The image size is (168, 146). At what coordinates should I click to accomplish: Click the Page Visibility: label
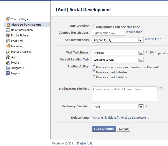(79, 26)
